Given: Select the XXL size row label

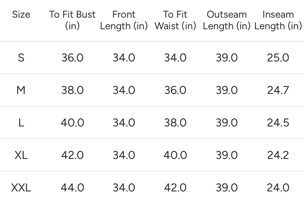Looking at the screenshot, I should 21,188.
